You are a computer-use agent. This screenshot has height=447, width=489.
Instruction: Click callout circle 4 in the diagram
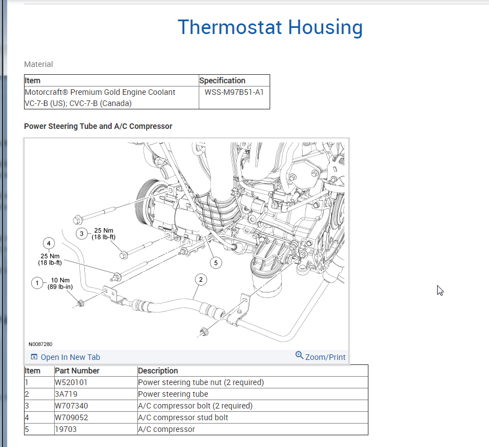[49, 243]
